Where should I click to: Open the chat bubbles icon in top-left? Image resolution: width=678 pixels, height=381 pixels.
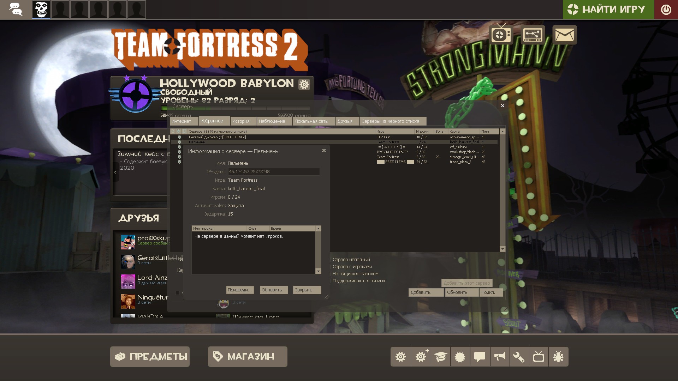16,10
